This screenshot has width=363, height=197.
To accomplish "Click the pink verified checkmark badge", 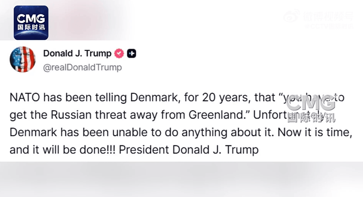I will click(119, 53).
